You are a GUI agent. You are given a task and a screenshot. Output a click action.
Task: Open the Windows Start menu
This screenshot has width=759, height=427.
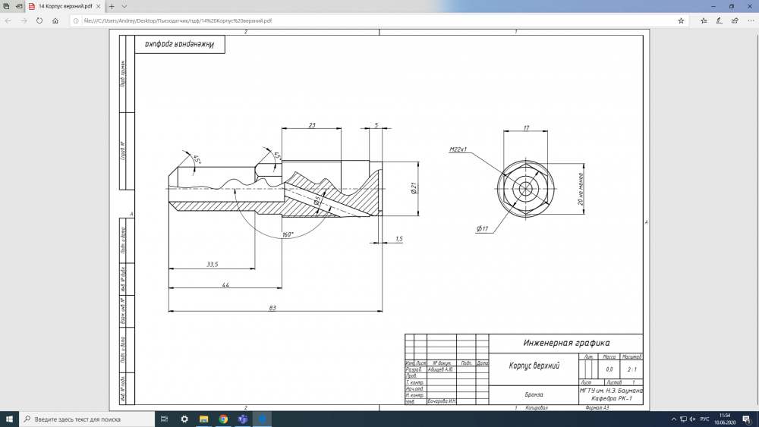[x=9, y=419]
